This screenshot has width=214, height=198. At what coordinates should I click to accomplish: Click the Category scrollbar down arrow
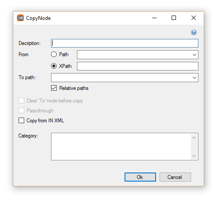tap(194, 156)
